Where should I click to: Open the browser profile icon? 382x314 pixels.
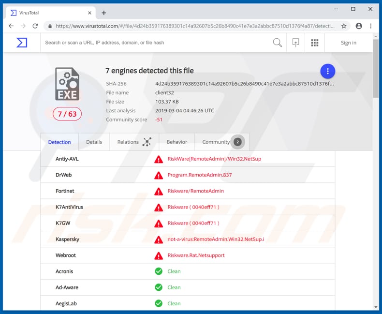pos(359,26)
